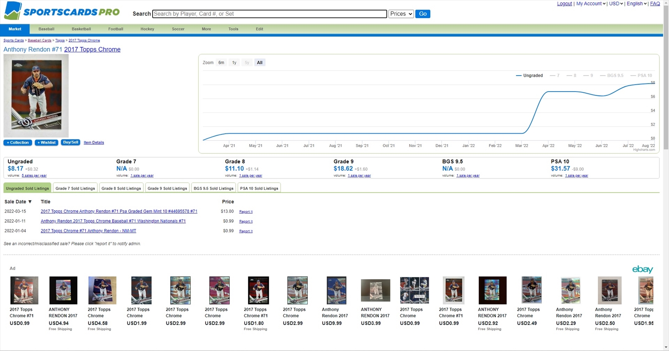The image size is (669, 351).
Task: Switch to BGS 9.5 Sold Listings tab
Action: pos(214,188)
